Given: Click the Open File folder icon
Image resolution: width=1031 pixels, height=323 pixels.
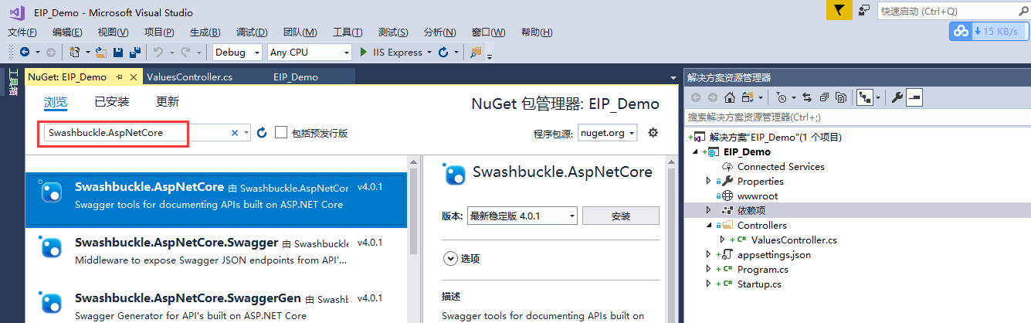Looking at the screenshot, I should [x=100, y=53].
